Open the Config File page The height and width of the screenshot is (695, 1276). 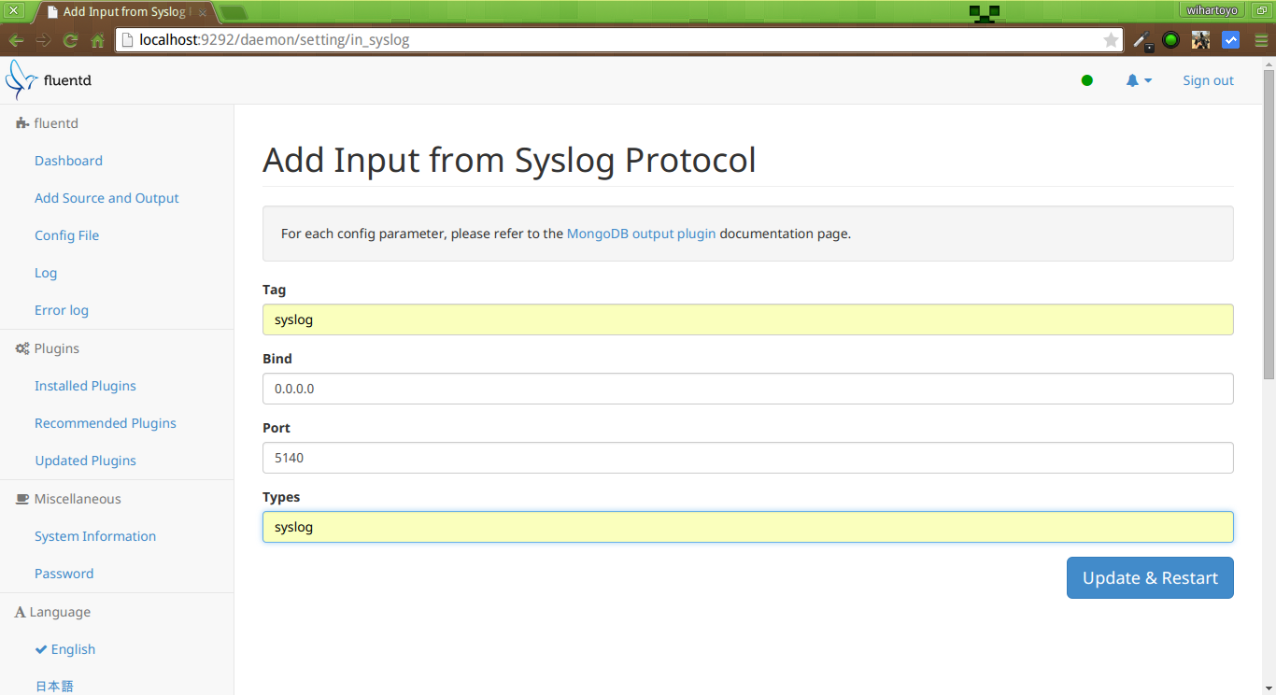[x=66, y=235]
